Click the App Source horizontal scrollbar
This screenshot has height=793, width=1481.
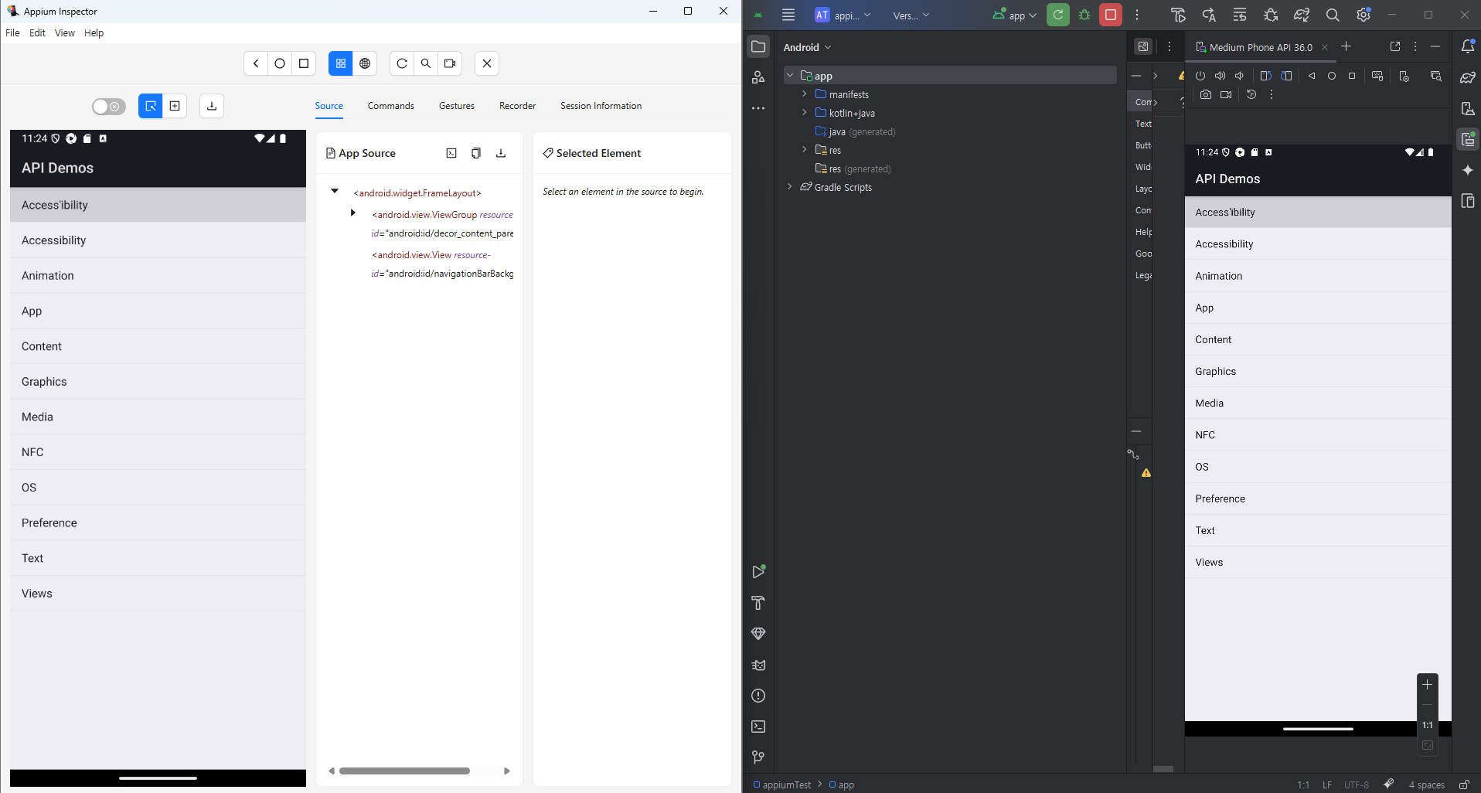404,771
